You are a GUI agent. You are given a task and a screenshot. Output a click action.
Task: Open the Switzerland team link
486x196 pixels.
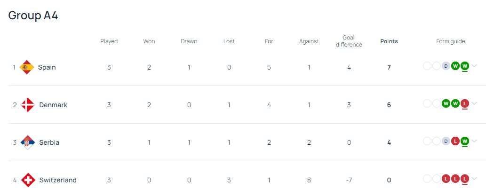point(58,180)
